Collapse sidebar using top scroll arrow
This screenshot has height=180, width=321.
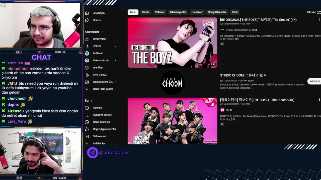[122, 8]
